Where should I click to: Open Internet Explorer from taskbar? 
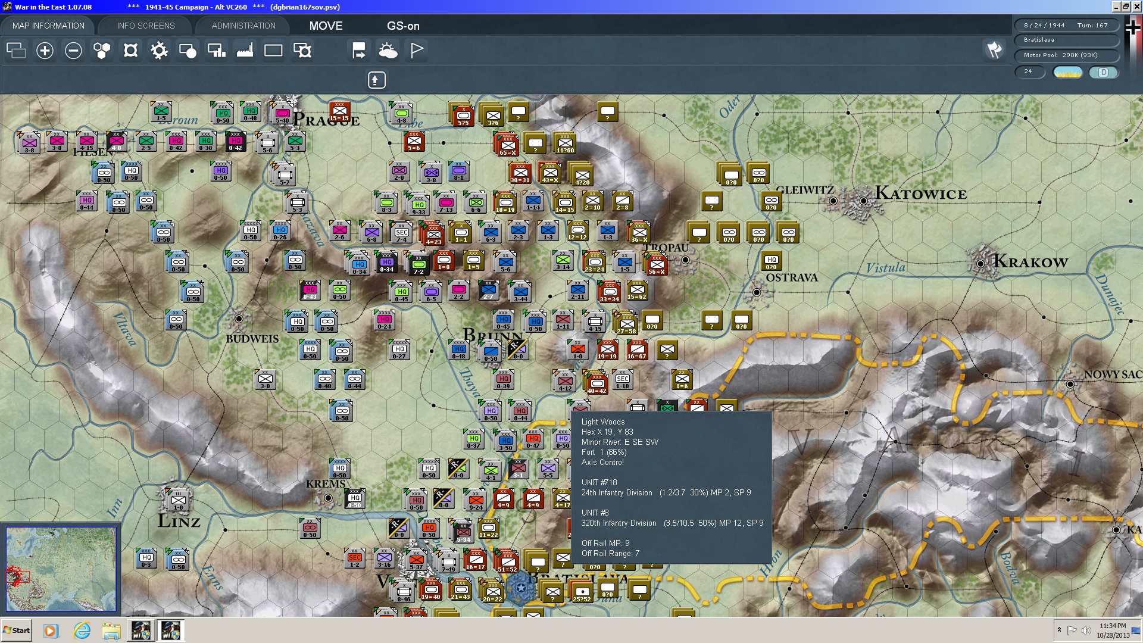click(x=82, y=630)
